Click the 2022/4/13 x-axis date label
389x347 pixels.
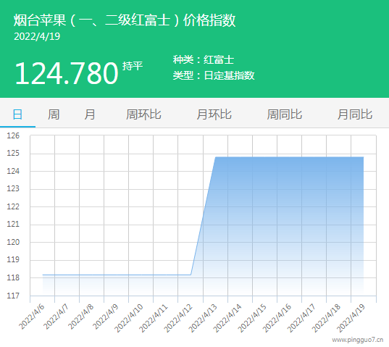[203, 318]
